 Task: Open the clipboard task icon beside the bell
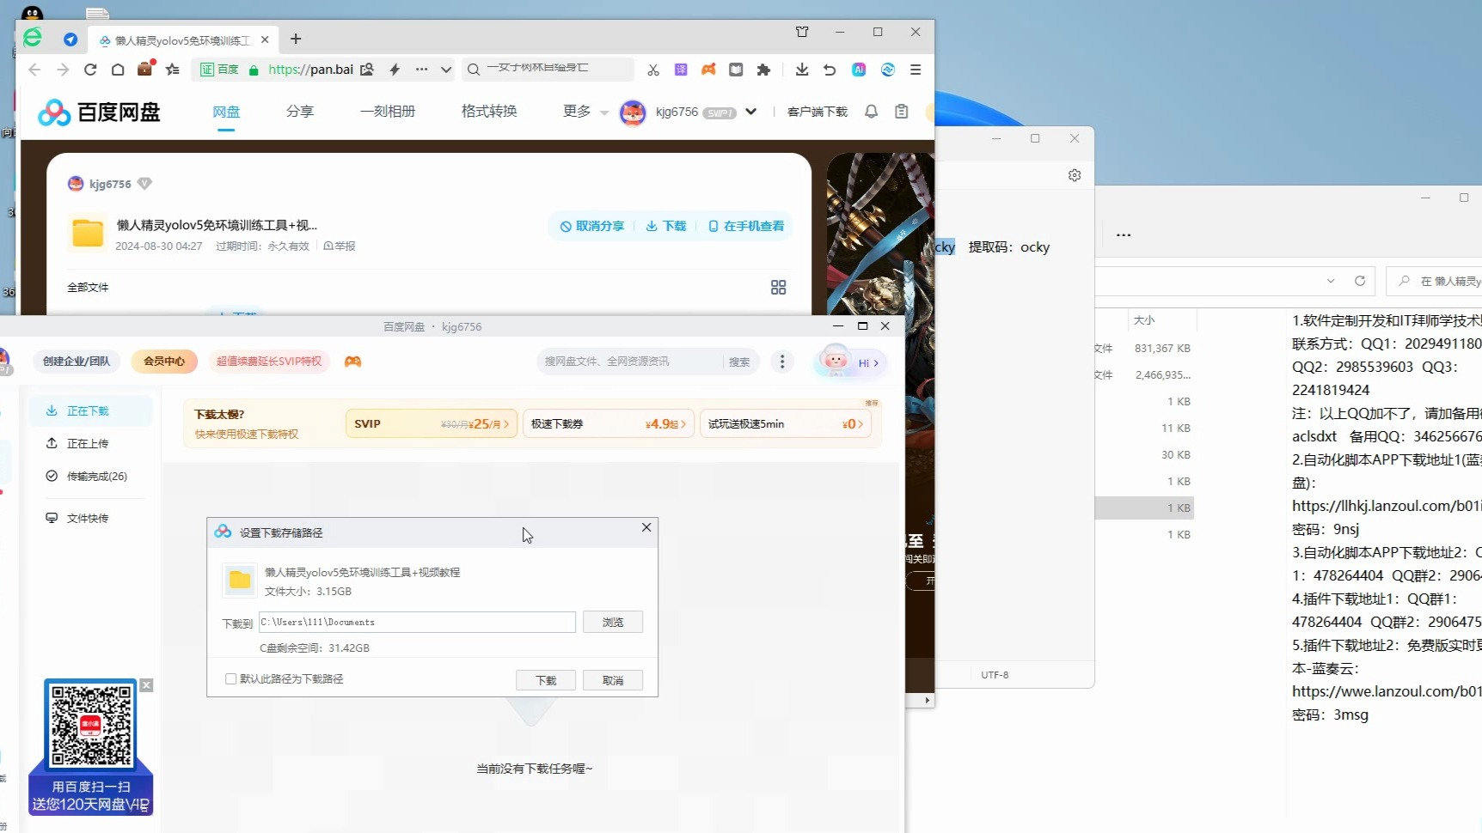pos(902,112)
